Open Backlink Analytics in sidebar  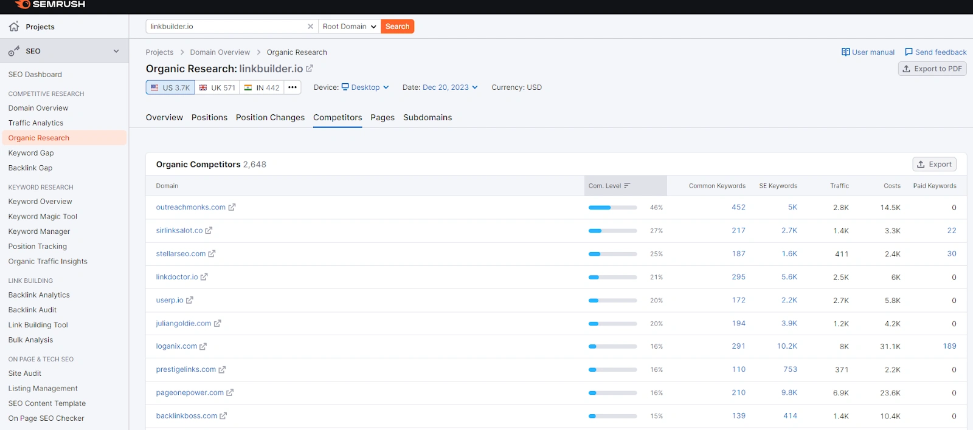click(39, 295)
